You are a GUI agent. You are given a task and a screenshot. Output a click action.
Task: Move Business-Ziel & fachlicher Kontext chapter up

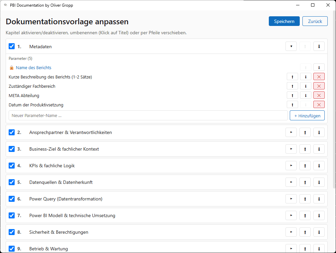pos(305,149)
